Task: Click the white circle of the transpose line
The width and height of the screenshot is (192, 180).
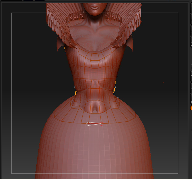Action: [89, 124]
